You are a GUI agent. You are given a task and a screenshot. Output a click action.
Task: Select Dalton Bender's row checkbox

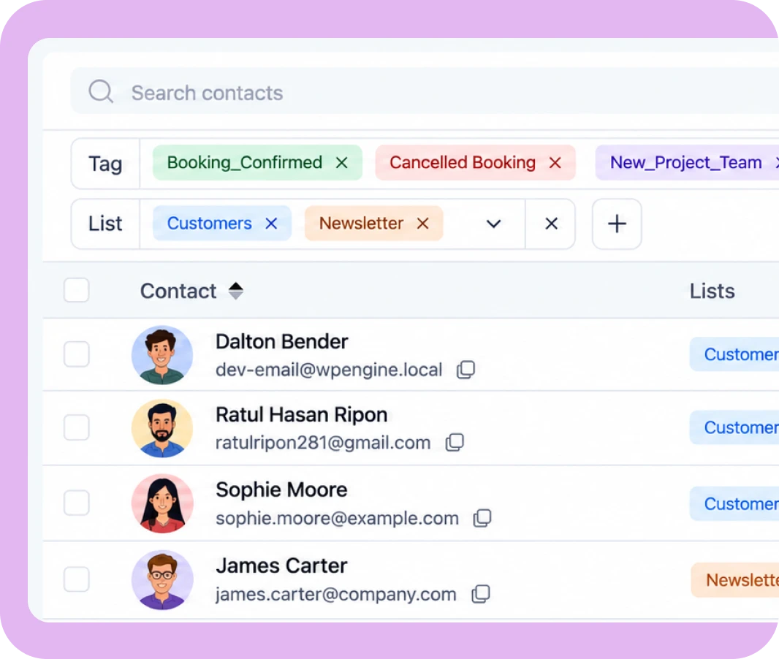click(77, 354)
